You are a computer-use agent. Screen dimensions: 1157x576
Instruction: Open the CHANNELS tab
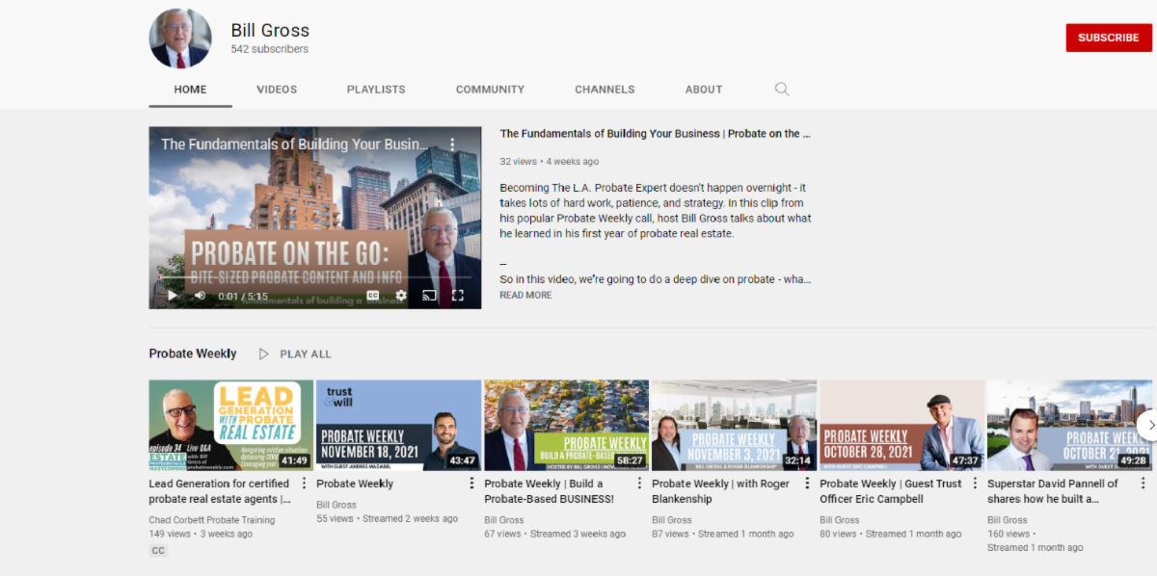click(605, 89)
